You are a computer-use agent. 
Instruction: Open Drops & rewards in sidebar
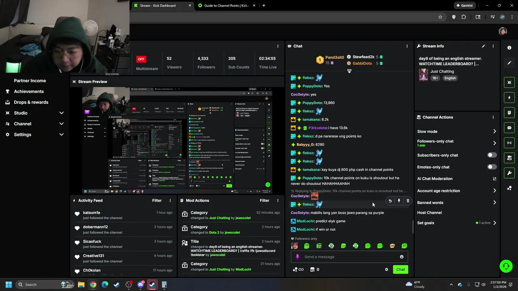31,102
